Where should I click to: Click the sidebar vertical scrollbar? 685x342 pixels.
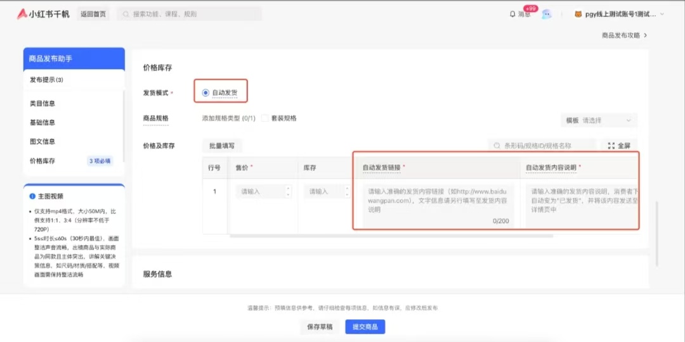tap(124, 127)
